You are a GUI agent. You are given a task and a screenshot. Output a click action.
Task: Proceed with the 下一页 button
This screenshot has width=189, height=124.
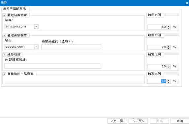(x=138, y=121)
